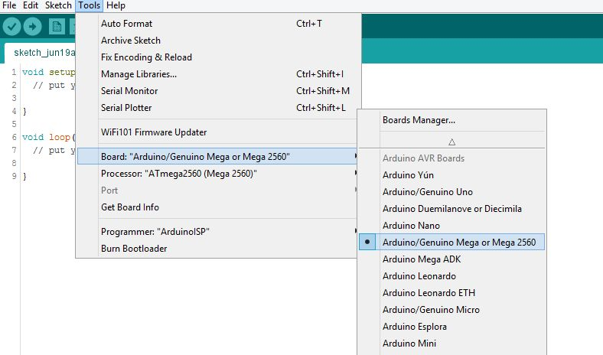Image resolution: width=603 pixels, height=355 pixels.
Task: Select the Arduino Leonardo board
Action: 451,276
